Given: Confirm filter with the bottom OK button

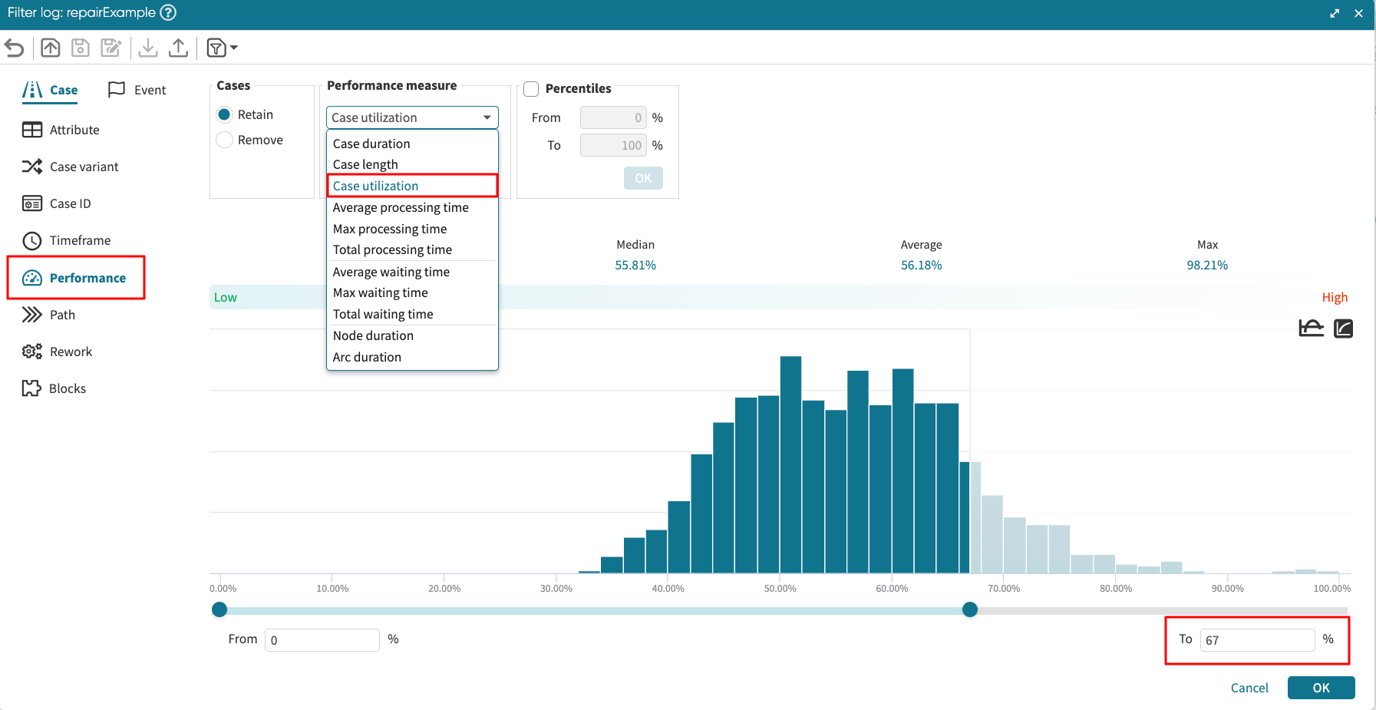Looking at the screenshot, I should coord(1321,688).
